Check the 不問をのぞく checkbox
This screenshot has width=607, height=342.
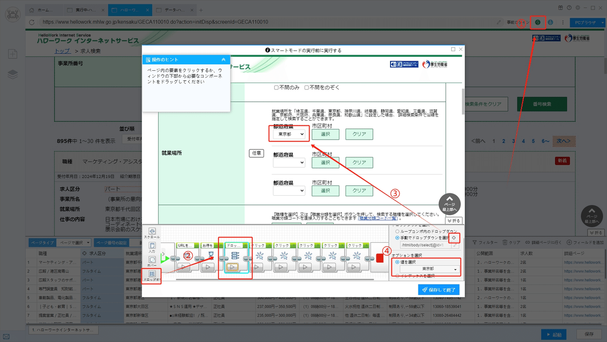tap(307, 88)
